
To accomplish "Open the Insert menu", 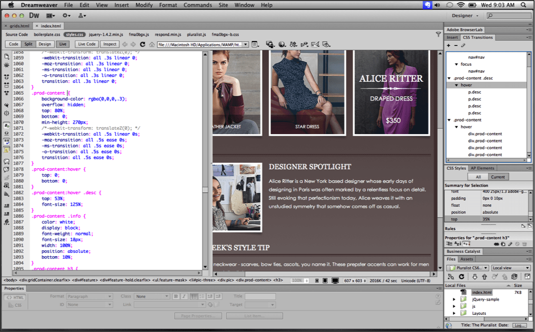I will point(122,5).
